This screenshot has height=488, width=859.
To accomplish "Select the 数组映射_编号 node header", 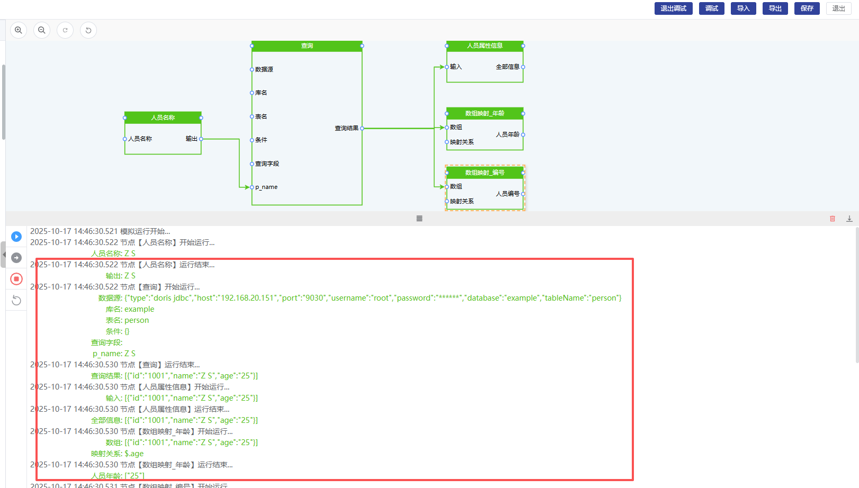I will [x=485, y=173].
